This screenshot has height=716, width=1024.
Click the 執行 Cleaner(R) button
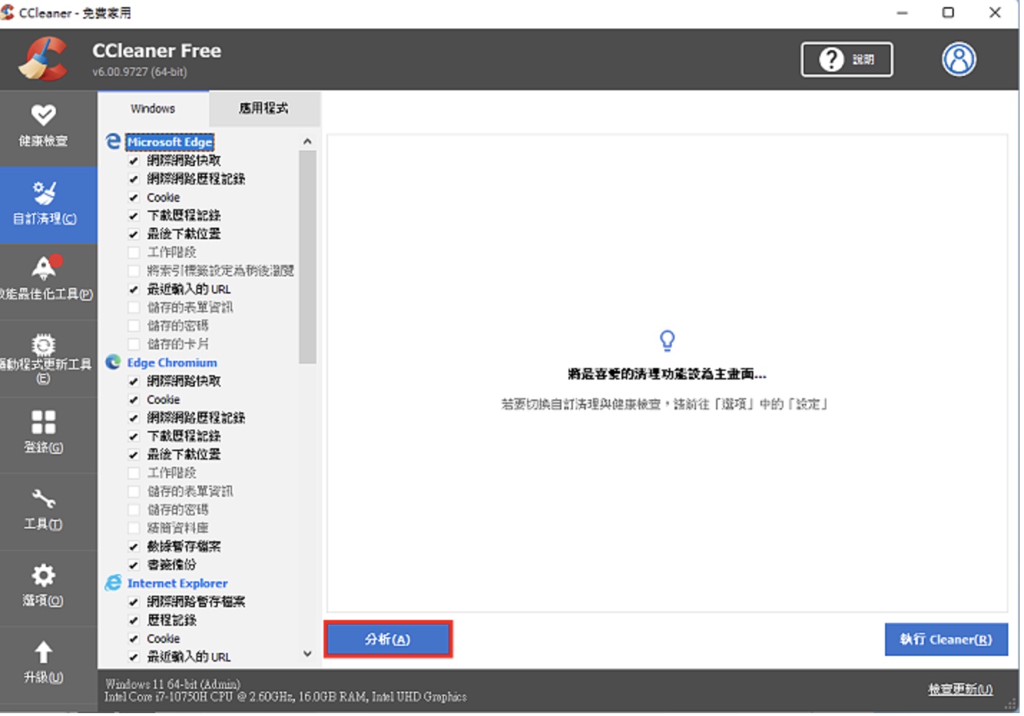coord(946,639)
